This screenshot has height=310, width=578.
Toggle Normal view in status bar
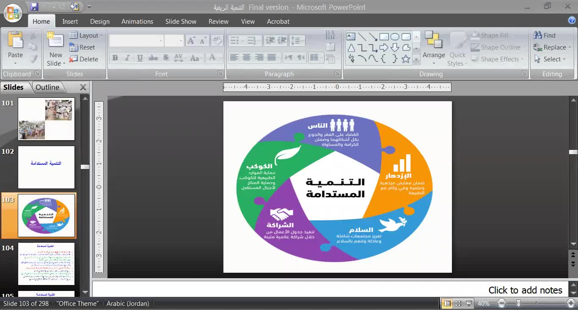(447, 303)
